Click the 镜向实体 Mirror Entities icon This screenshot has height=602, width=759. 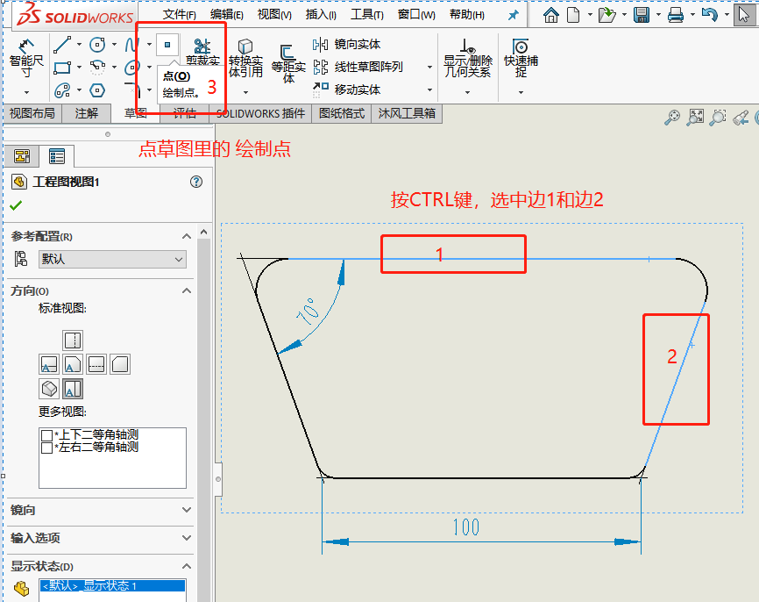coord(319,44)
